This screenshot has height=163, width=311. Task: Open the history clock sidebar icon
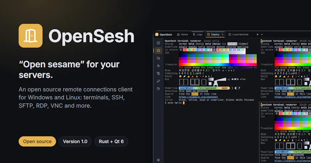[x=158, y=88]
